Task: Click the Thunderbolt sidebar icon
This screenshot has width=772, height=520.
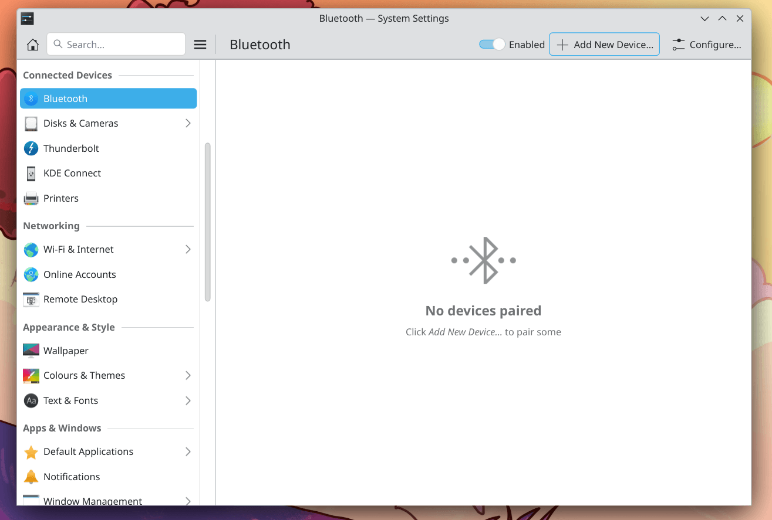Action: (x=31, y=148)
